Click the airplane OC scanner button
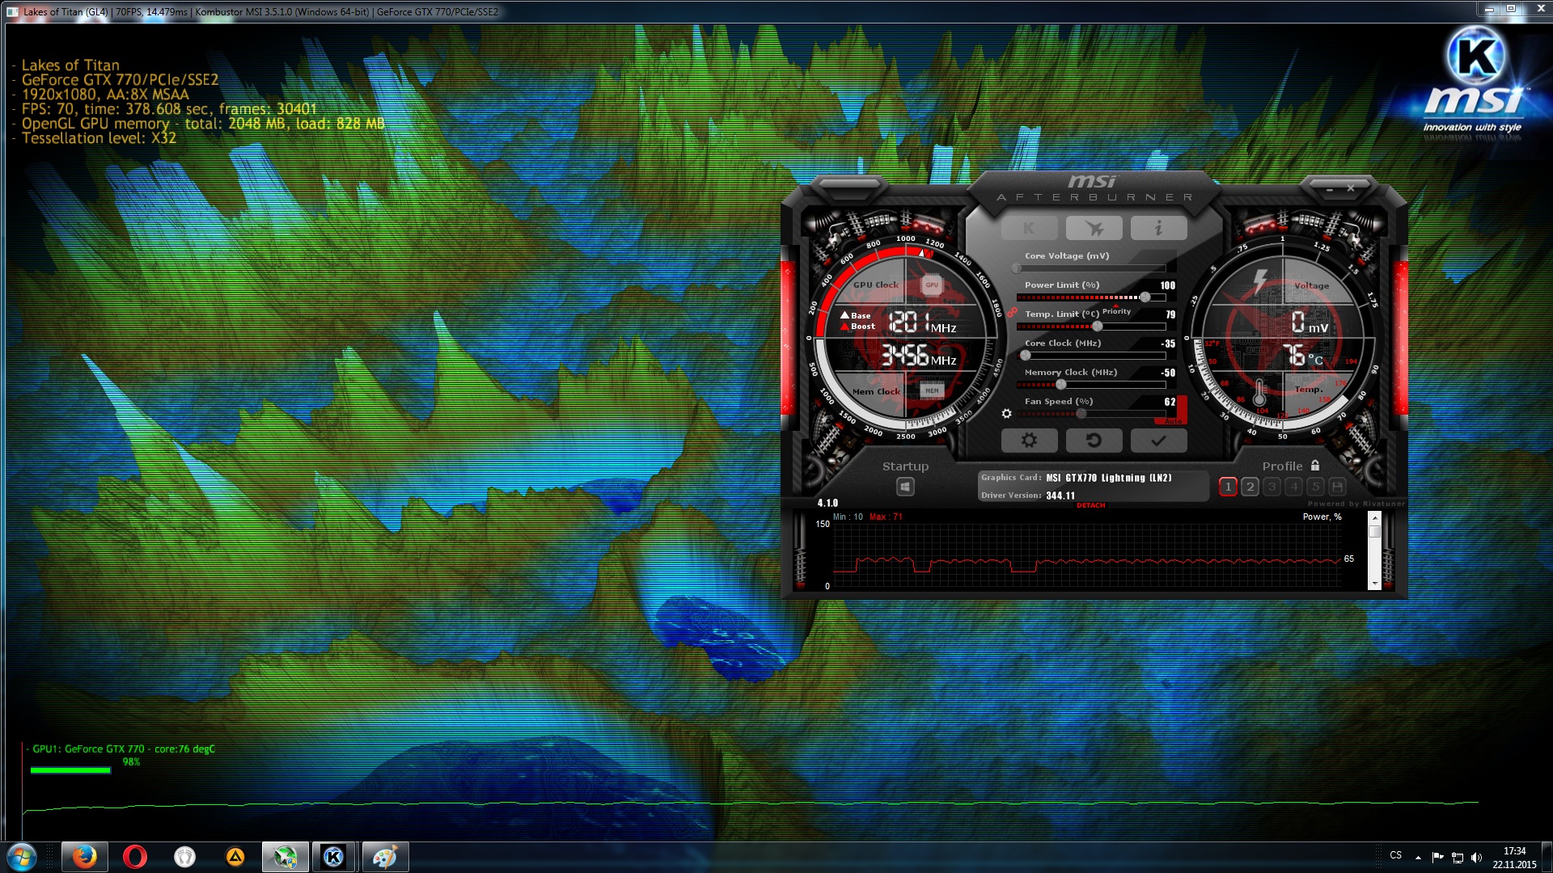Image resolution: width=1553 pixels, height=873 pixels. coord(1094,229)
